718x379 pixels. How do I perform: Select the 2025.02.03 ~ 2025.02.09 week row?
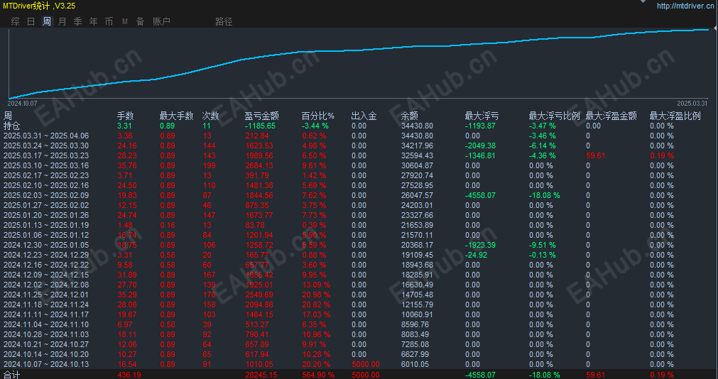pyautogui.click(x=359, y=195)
